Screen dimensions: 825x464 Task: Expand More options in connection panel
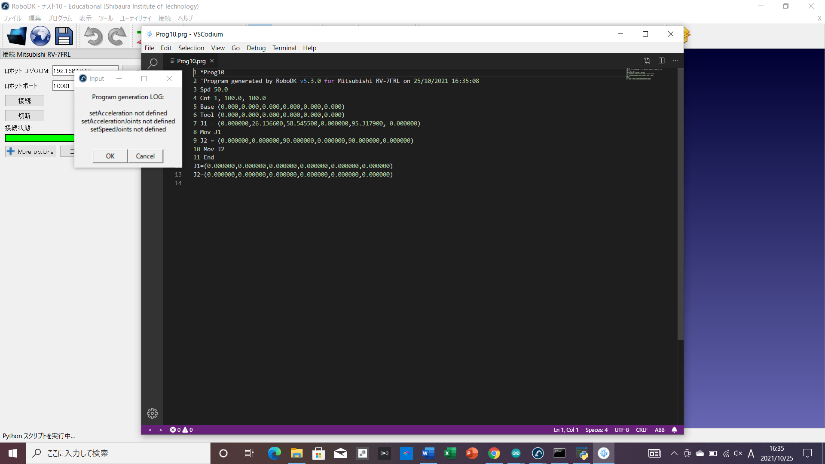click(31, 152)
